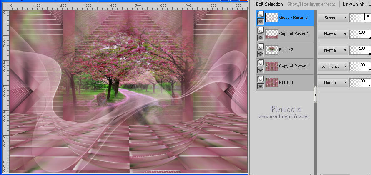The image size is (371, 175).
Task: Click the Raster 2 opacity slider
Action: click(360, 50)
